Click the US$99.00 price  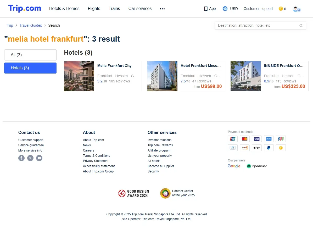[211, 86]
